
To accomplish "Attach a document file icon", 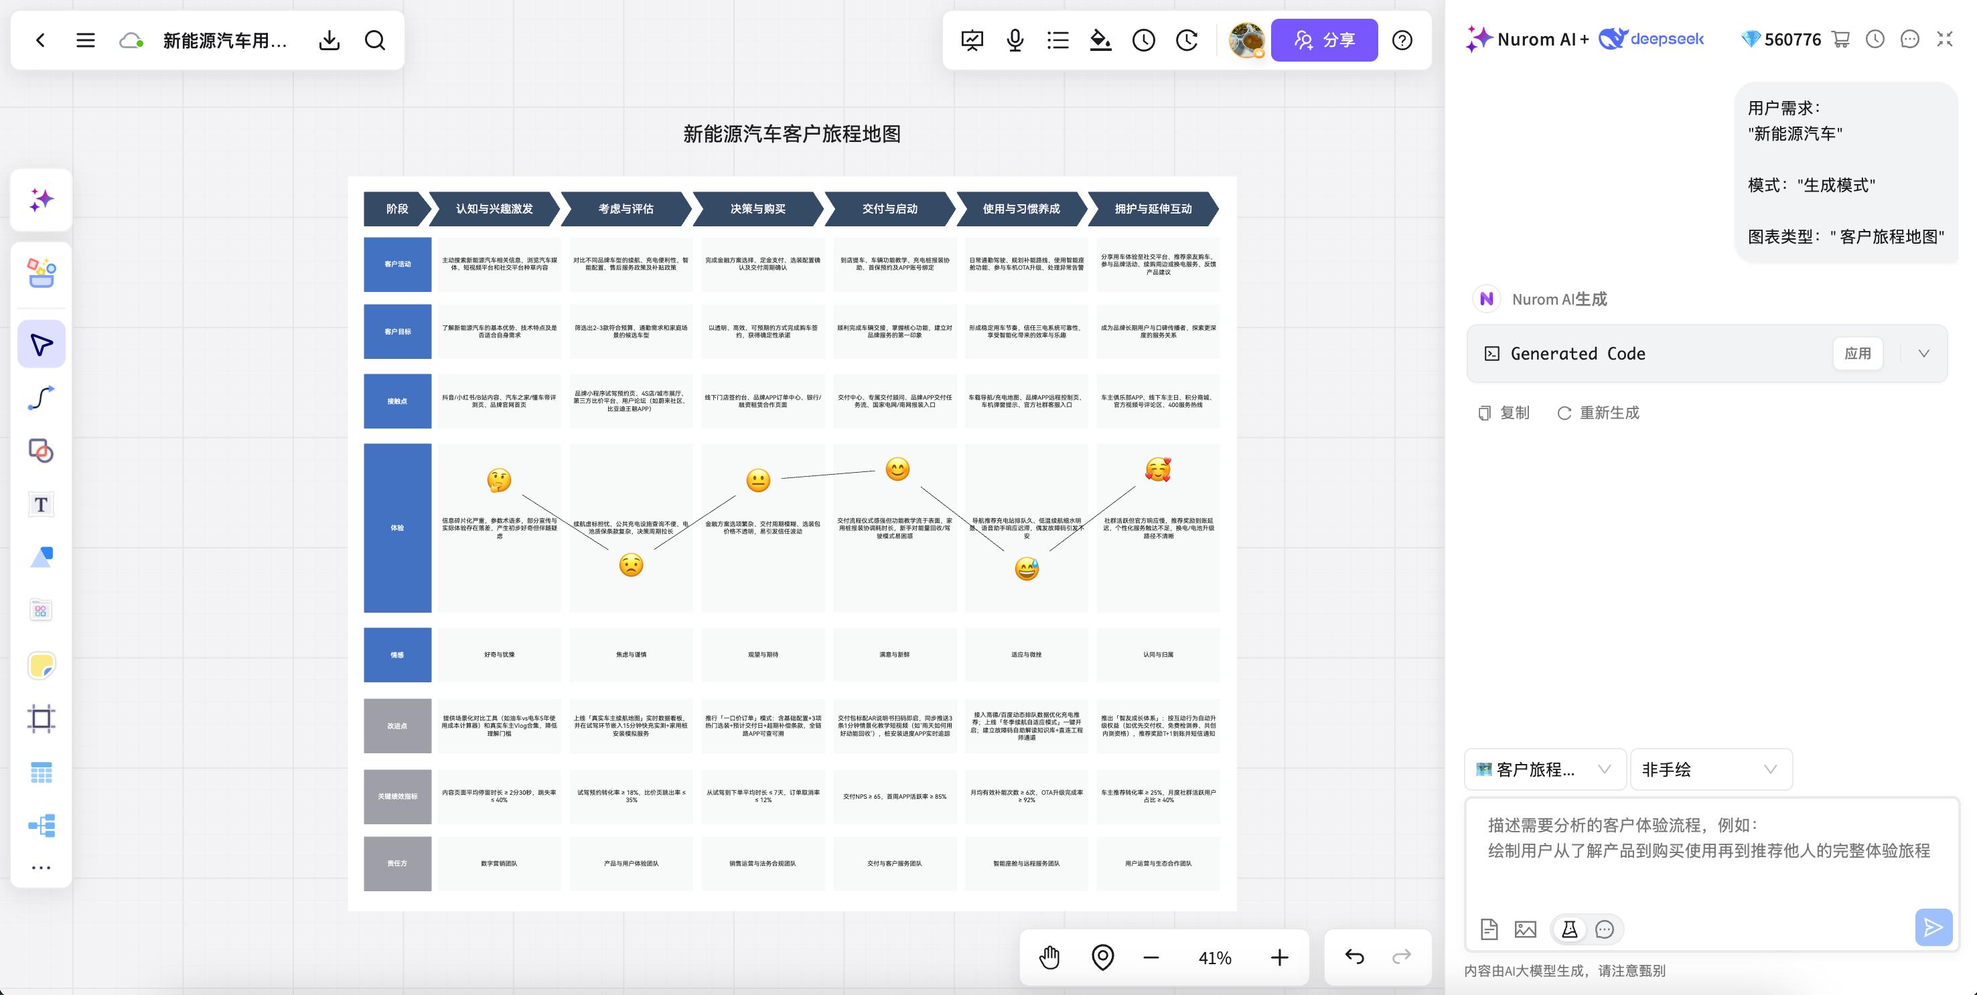I will pos(1489,929).
